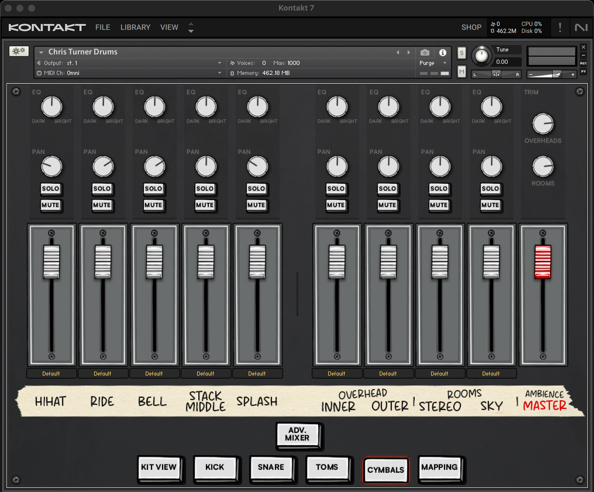Screen dimensions: 594x492
Task: Go to the previous instrument arrow
Action: 398,53
